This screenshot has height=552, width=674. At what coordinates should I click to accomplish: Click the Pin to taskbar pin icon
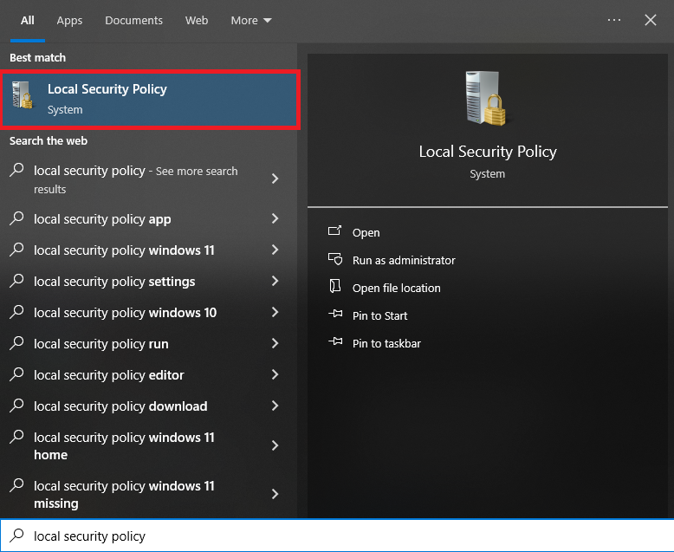pyautogui.click(x=335, y=341)
